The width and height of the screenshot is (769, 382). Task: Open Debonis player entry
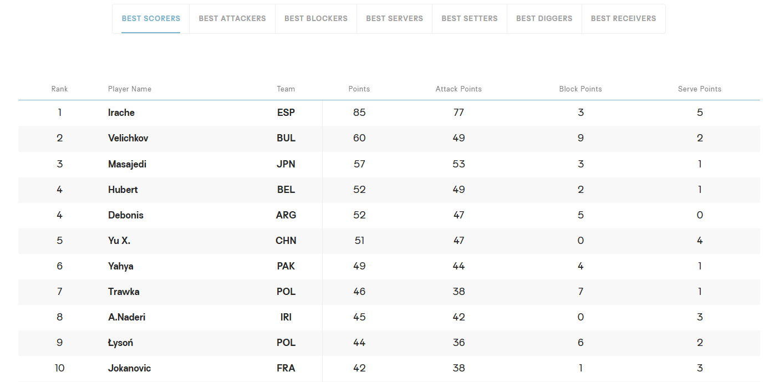pos(126,215)
